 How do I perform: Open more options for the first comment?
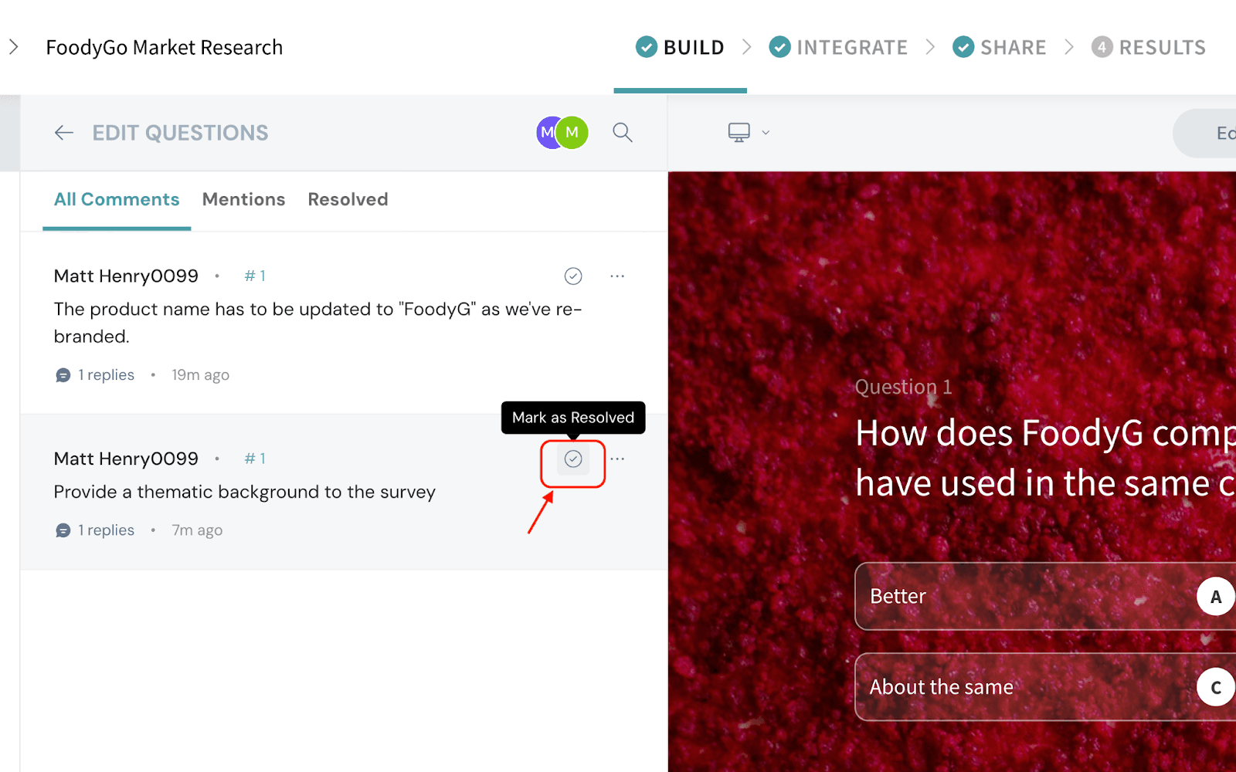[616, 276]
